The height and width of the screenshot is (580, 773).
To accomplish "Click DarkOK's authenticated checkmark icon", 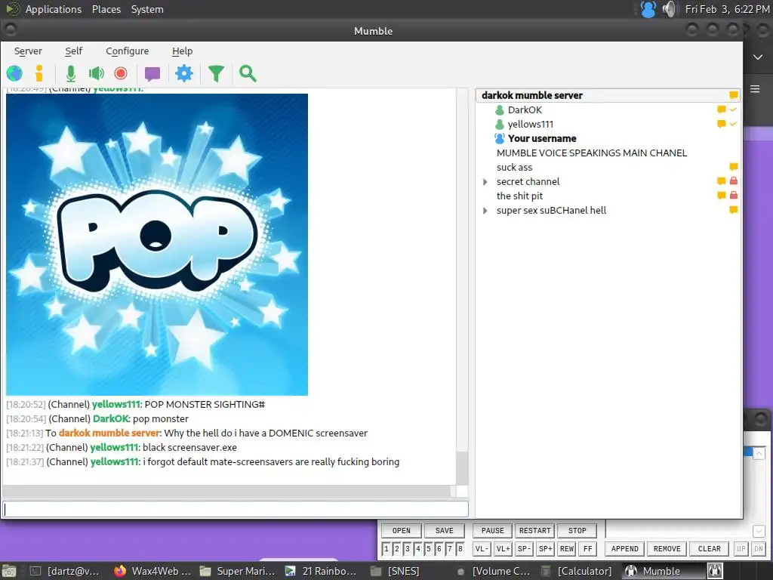I will pos(733,110).
